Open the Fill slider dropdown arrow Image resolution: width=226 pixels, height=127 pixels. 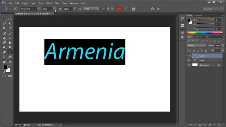coord(223,50)
